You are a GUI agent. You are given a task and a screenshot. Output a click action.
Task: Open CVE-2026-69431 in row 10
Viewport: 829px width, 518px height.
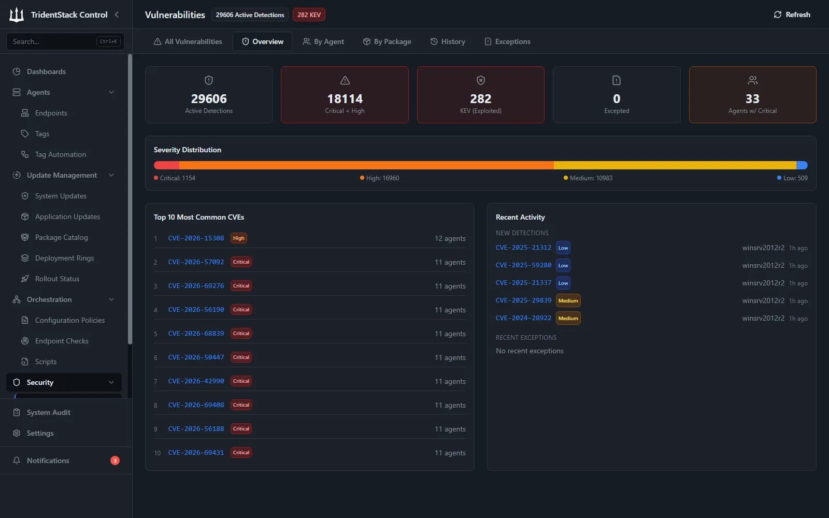click(x=196, y=453)
